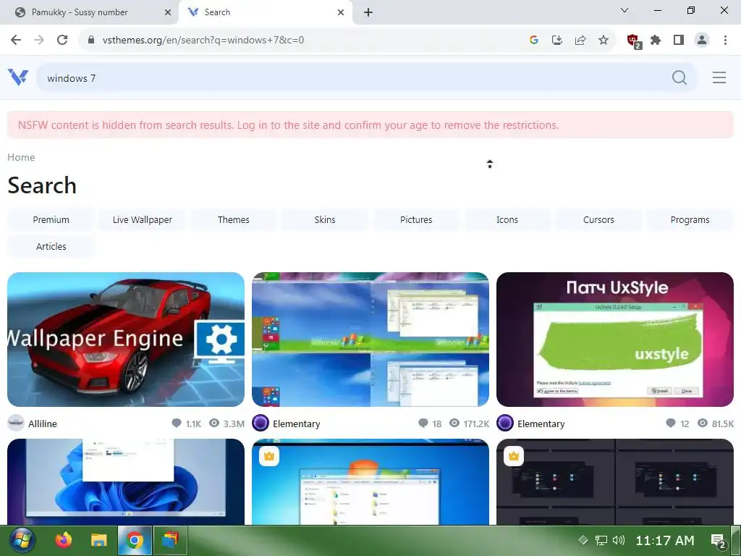Image resolution: width=741 pixels, height=556 pixels.
Task: Open the Windows Start orb
Action: [x=22, y=540]
